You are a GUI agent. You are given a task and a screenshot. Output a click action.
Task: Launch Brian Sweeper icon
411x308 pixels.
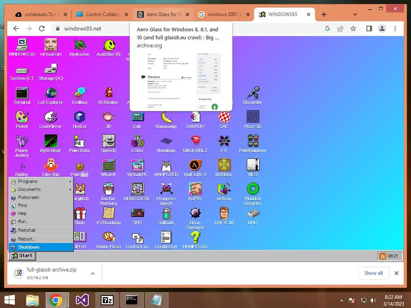(195, 218)
